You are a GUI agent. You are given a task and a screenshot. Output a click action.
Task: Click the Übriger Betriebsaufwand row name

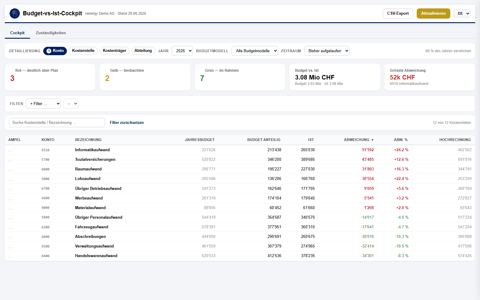coord(98,189)
